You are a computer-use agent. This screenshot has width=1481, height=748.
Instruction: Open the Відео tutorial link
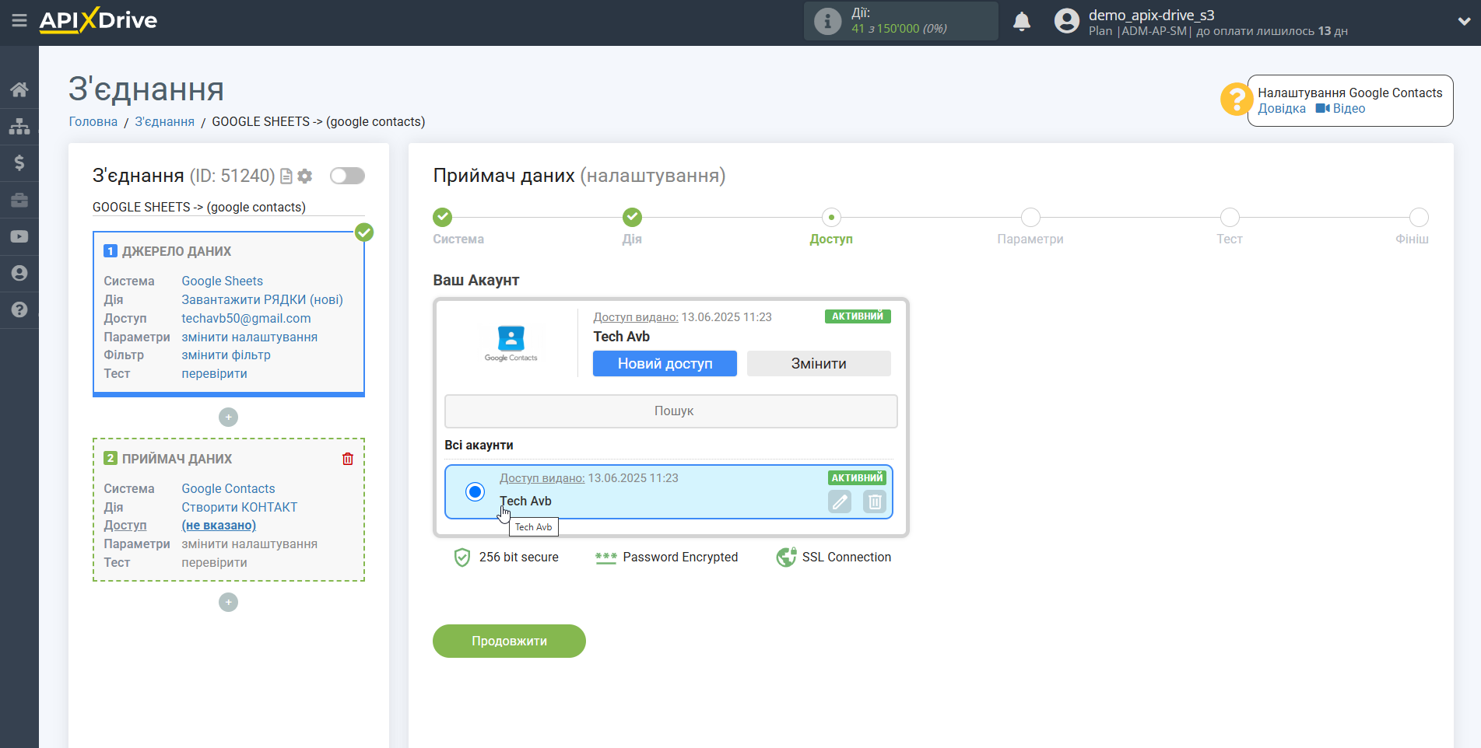coord(1340,109)
